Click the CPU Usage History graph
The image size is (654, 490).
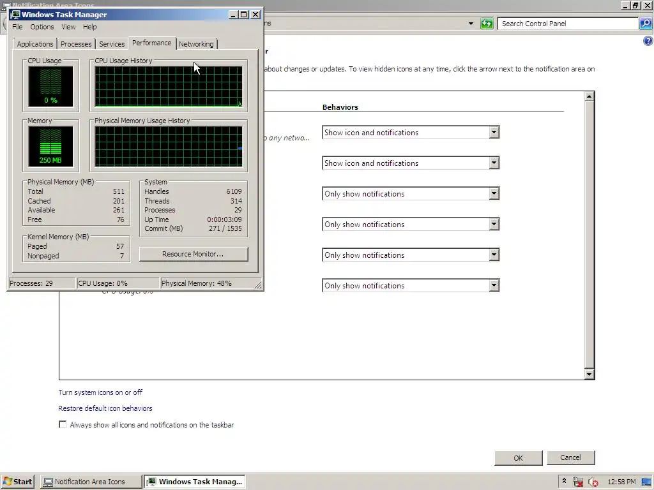[x=169, y=87]
